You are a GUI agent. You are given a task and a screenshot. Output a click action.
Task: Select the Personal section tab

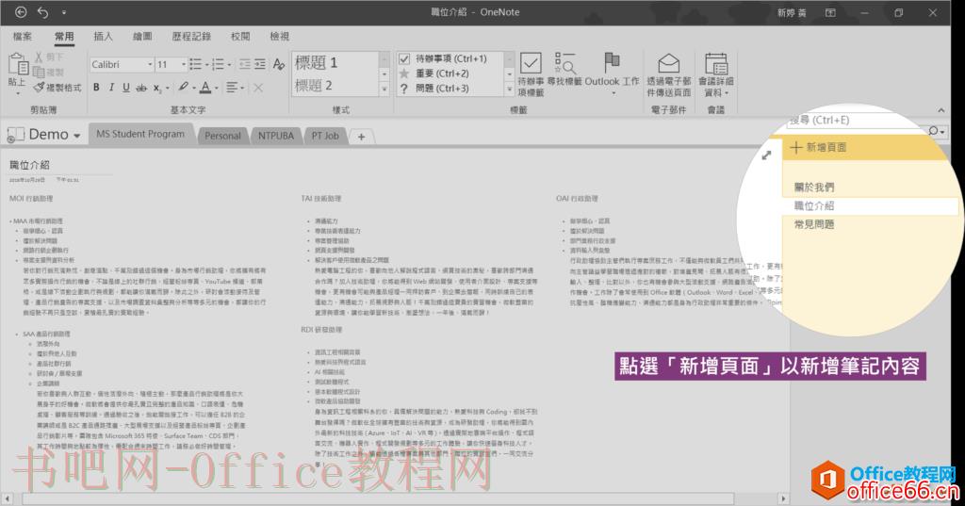click(x=222, y=136)
